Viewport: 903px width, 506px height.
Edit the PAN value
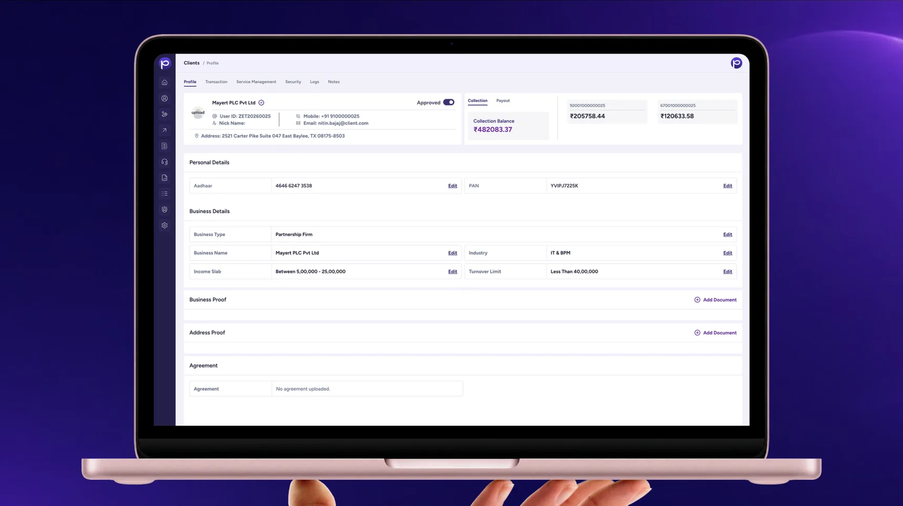pyautogui.click(x=728, y=186)
